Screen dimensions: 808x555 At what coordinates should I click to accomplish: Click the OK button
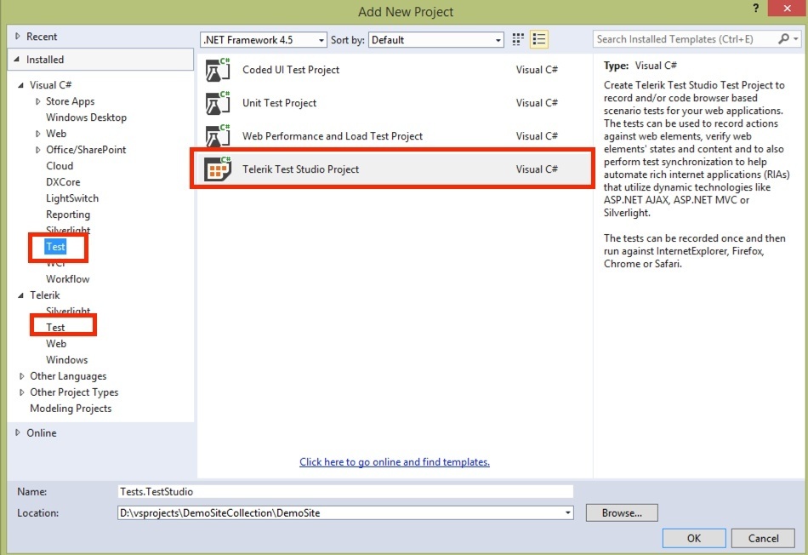pos(693,539)
